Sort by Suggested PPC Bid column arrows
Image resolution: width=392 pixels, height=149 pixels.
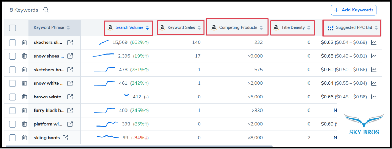tap(376, 27)
